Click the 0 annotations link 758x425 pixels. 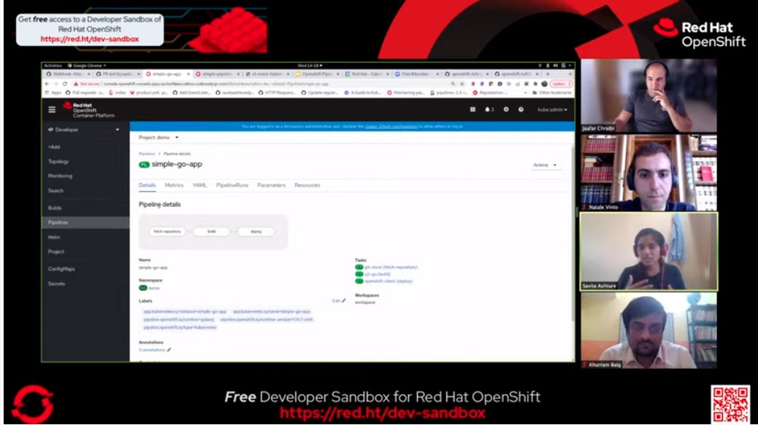pyautogui.click(x=152, y=350)
